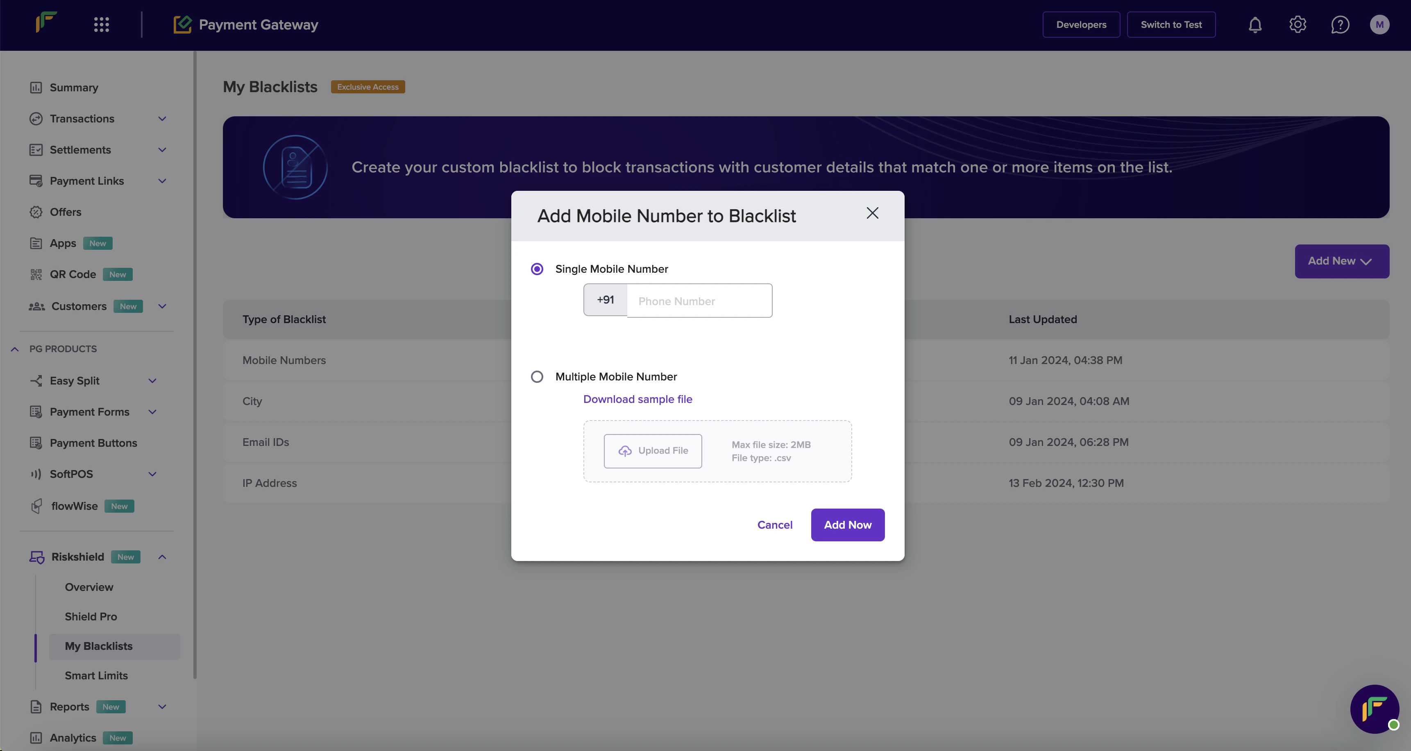
Task: Open the notifications bell icon
Action: 1255,25
